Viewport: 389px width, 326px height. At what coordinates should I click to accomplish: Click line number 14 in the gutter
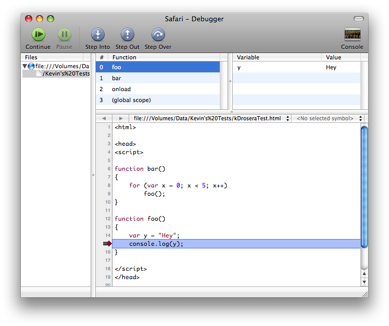pos(108,235)
